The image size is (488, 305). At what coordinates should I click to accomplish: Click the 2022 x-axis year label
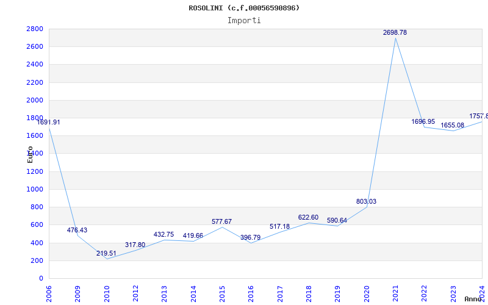425,294
